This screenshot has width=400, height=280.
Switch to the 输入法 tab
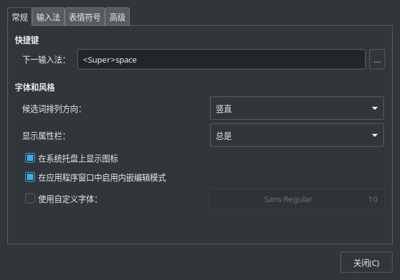[48, 17]
